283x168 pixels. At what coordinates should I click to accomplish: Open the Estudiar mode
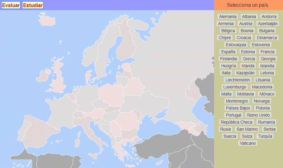click(x=33, y=5)
